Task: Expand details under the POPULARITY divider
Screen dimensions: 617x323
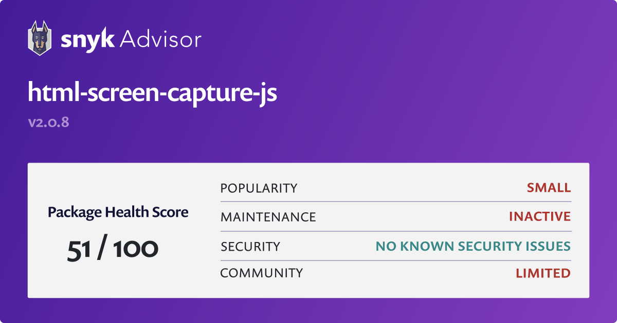Action: coord(395,201)
